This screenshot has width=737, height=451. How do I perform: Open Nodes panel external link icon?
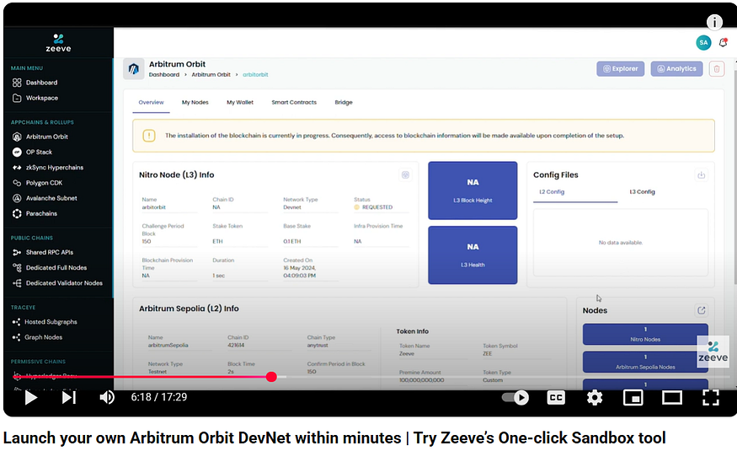(702, 310)
